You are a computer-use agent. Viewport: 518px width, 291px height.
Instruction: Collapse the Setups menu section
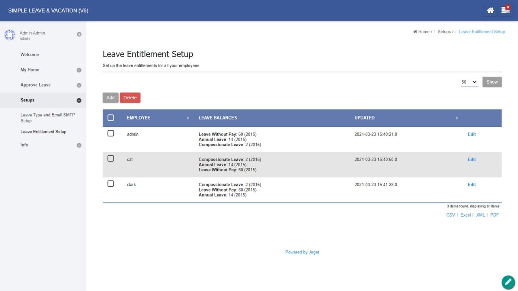79,100
